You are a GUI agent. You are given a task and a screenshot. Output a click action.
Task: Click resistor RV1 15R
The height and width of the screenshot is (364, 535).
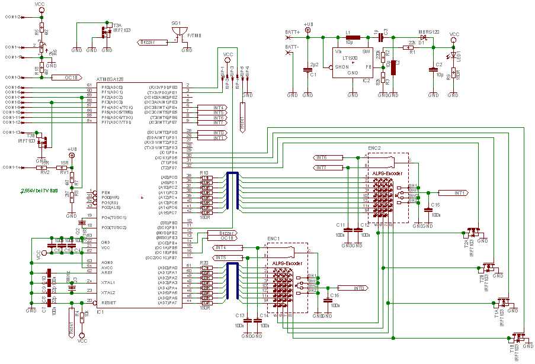tap(62, 167)
